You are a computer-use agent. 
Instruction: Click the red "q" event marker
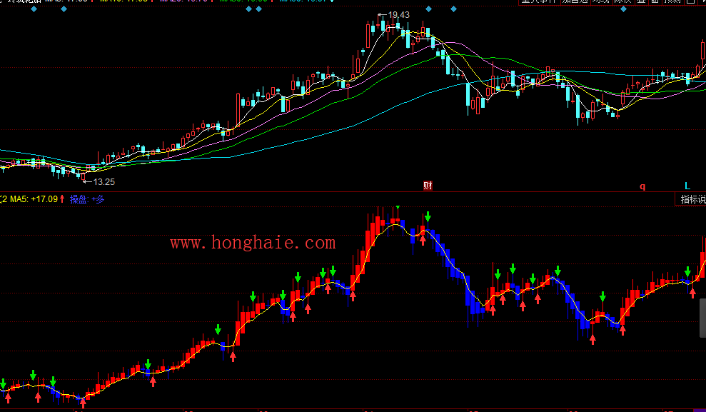642,186
